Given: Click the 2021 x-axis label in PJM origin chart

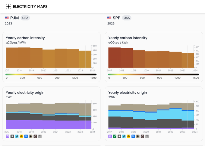Looking at the screenshot, I should tap(56, 132).
